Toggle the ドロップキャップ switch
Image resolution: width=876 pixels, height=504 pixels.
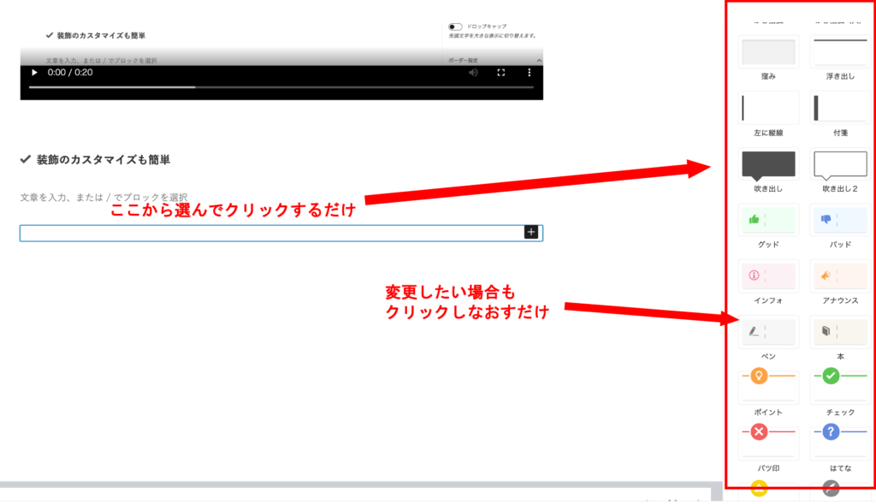tap(455, 27)
